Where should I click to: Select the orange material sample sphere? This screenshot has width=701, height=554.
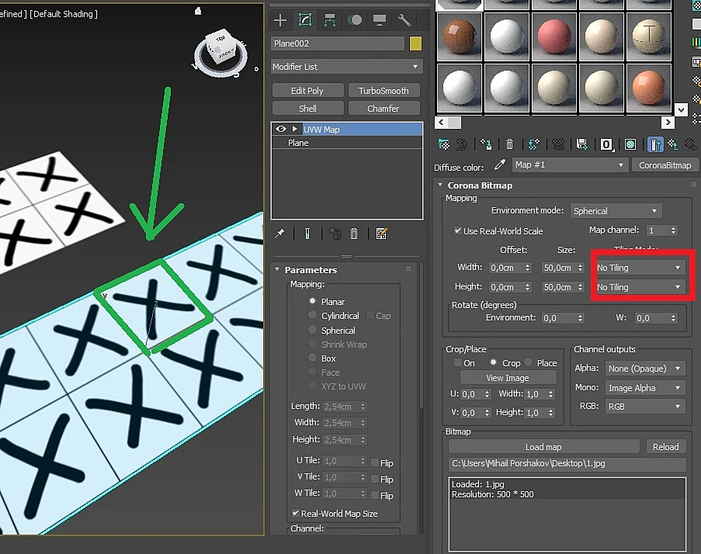649,88
